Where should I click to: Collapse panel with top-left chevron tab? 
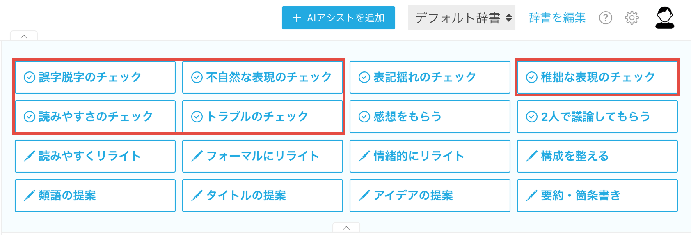[x=24, y=36]
